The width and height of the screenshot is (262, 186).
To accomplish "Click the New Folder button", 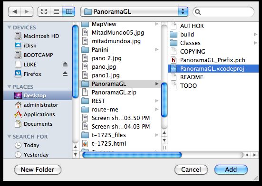I will [x=38, y=170].
